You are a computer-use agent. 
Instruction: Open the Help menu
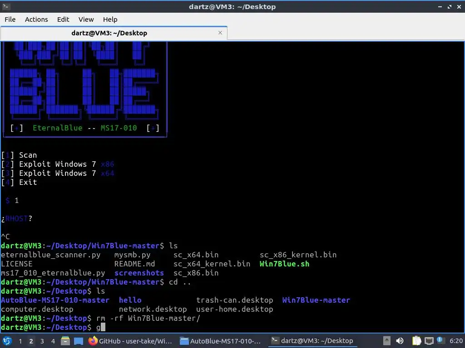pyautogui.click(x=110, y=19)
